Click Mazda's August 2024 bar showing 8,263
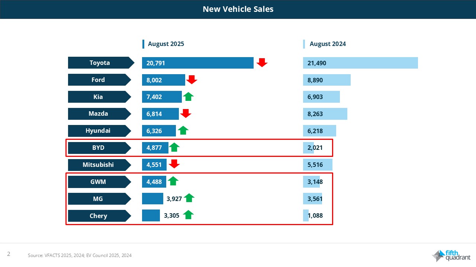Screen dimensions: 476x267 pos(325,114)
